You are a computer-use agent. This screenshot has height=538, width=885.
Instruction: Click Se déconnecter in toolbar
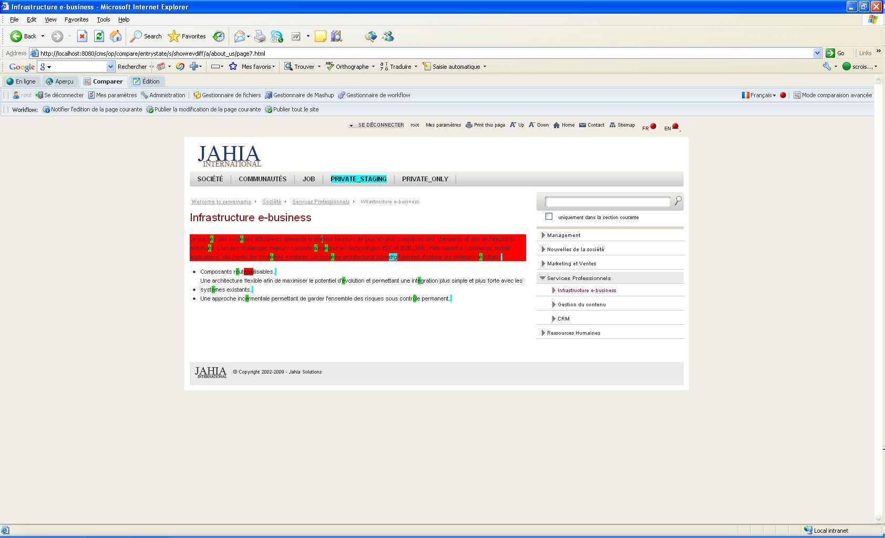pos(60,95)
